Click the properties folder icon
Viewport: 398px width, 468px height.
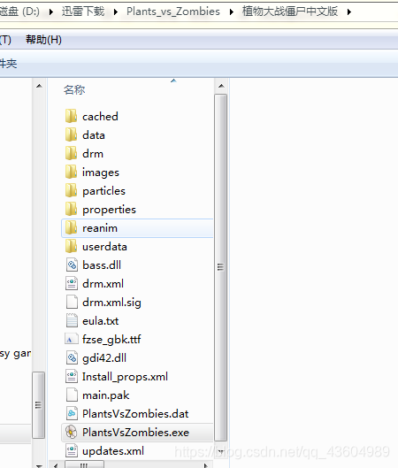click(71, 209)
